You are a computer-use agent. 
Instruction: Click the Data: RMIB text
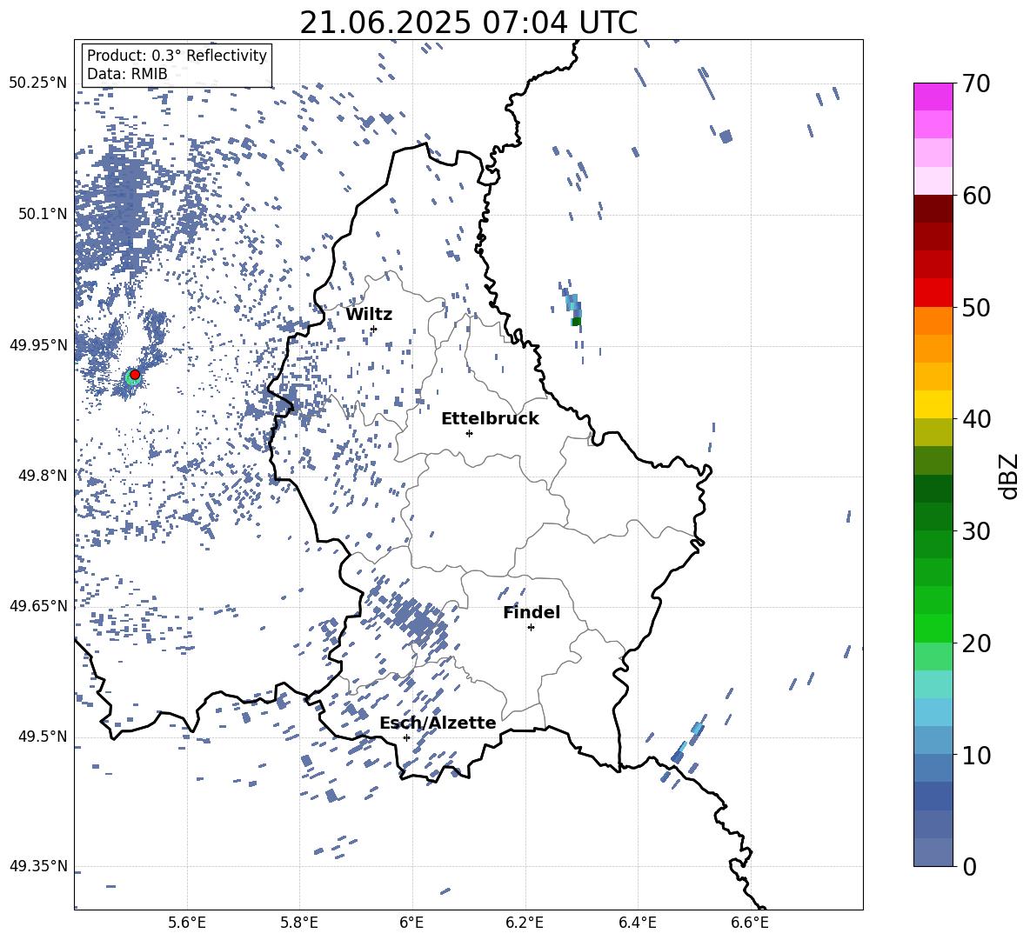(127, 74)
